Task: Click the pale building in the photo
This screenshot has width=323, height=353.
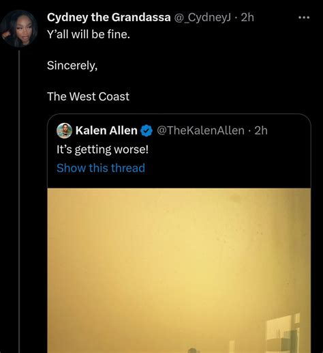Action: [x=283, y=333]
